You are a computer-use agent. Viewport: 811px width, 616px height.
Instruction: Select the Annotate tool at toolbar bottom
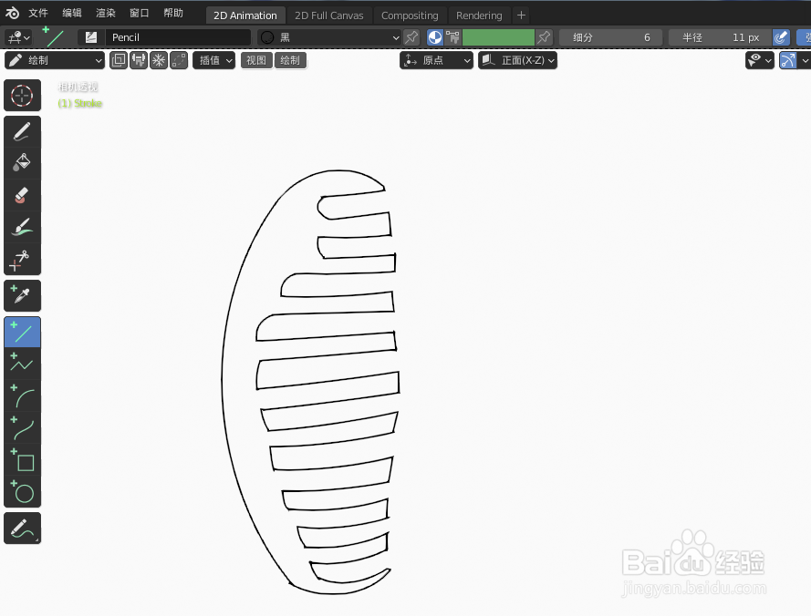22,528
